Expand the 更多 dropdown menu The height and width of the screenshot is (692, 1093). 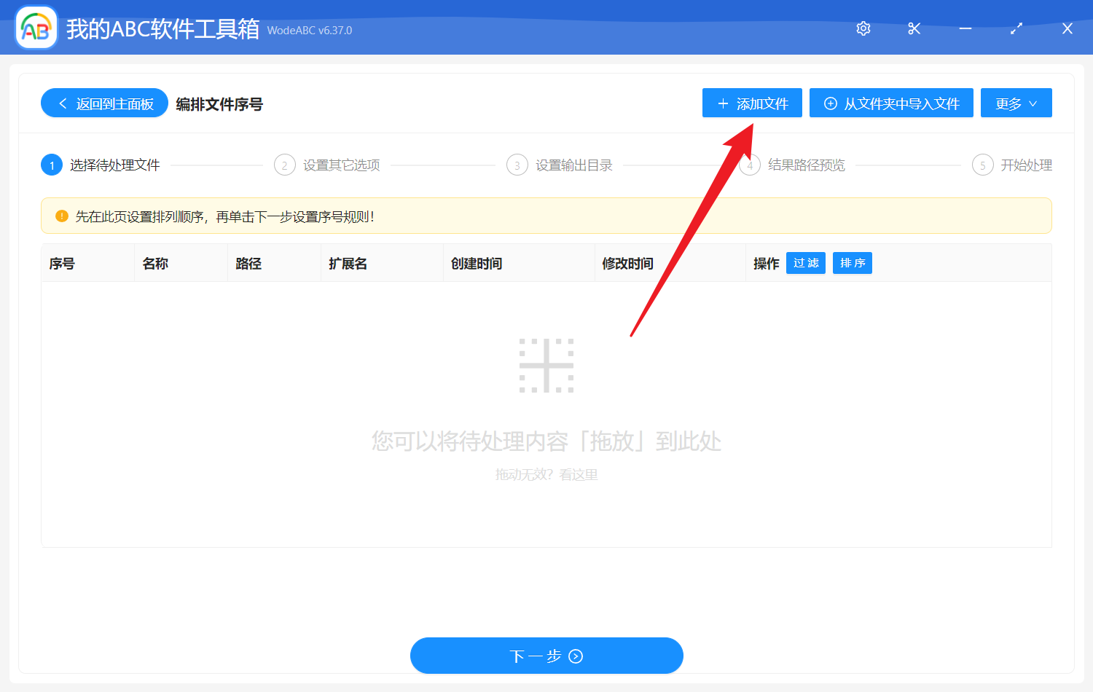coord(1016,103)
